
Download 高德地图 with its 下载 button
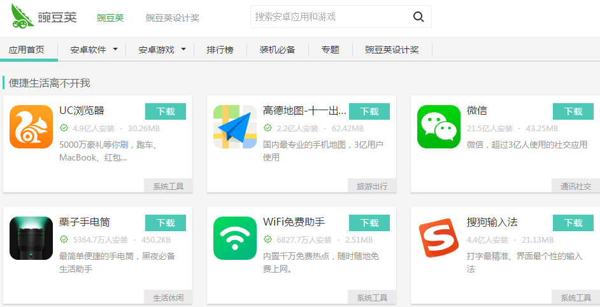(369, 111)
